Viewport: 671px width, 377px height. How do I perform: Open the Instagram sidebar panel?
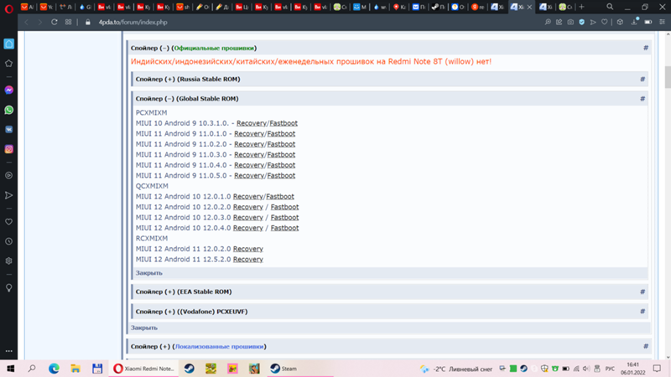click(x=9, y=149)
